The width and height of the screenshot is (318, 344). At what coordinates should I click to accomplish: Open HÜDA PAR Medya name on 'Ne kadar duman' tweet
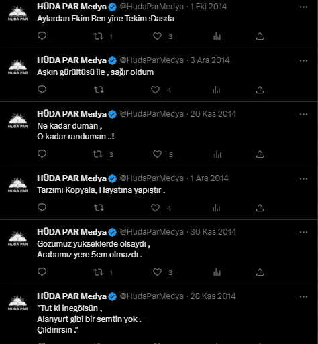coord(72,114)
